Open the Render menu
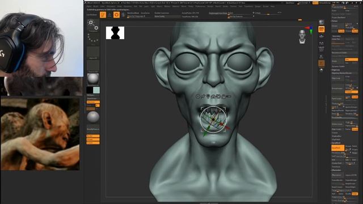 tap(210, 6)
